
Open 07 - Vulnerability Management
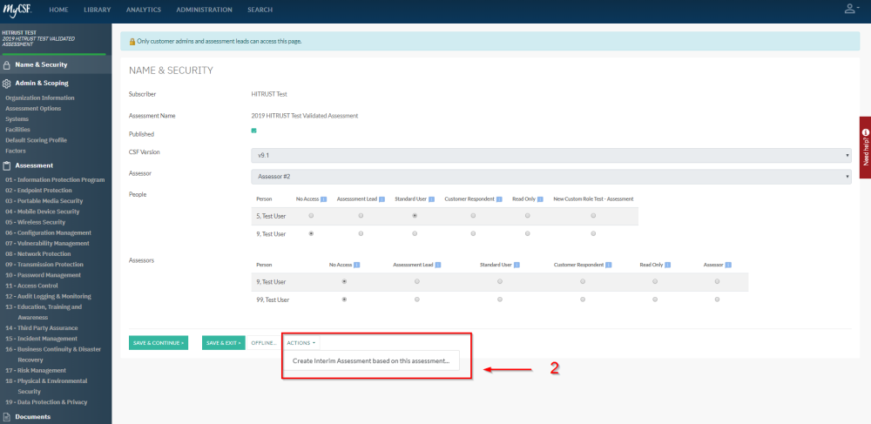[47, 243]
